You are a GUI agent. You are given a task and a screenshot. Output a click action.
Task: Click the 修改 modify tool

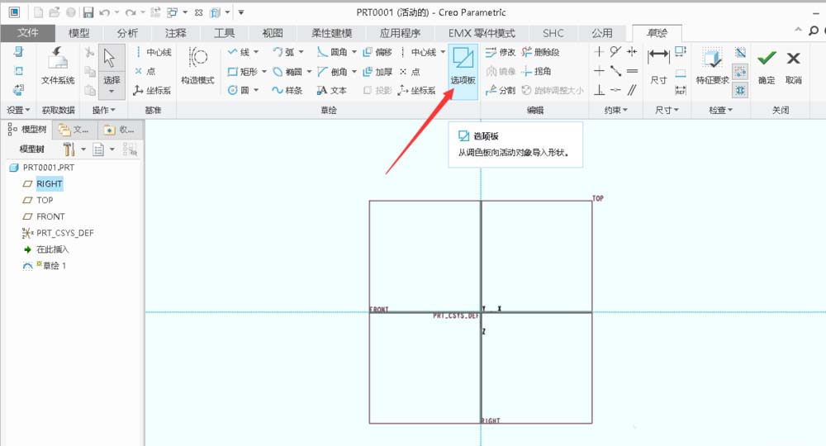pos(501,52)
